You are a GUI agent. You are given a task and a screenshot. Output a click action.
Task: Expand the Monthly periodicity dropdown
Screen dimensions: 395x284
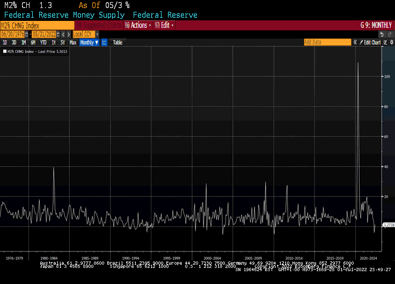coord(89,42)
